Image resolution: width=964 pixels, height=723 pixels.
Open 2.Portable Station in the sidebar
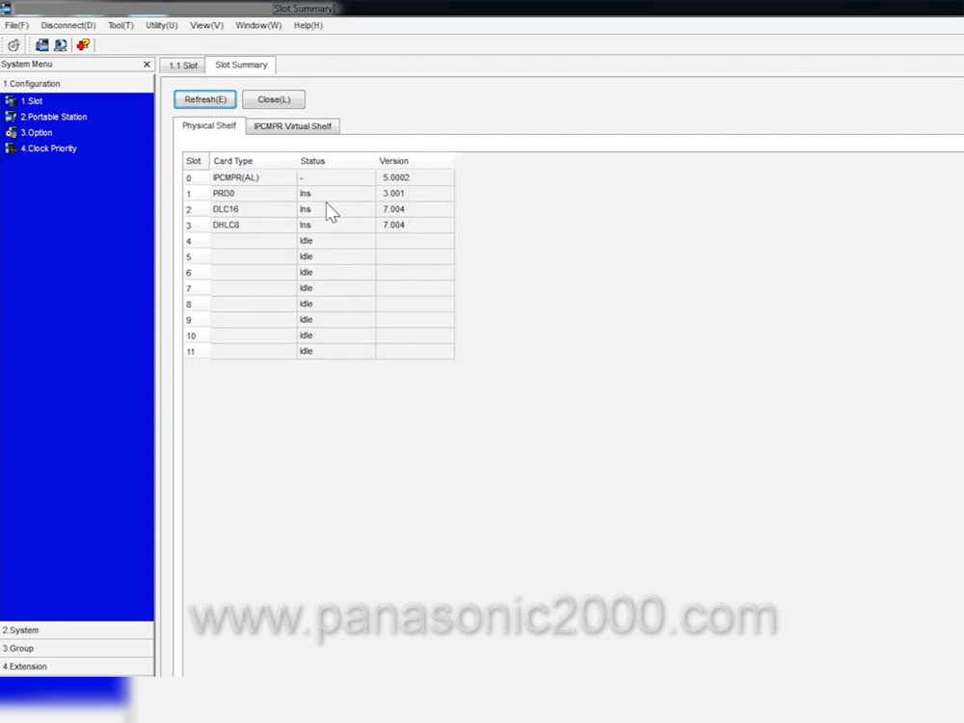(53, 117)
